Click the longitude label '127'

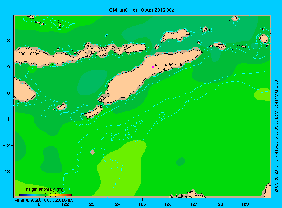pos(194,204)
